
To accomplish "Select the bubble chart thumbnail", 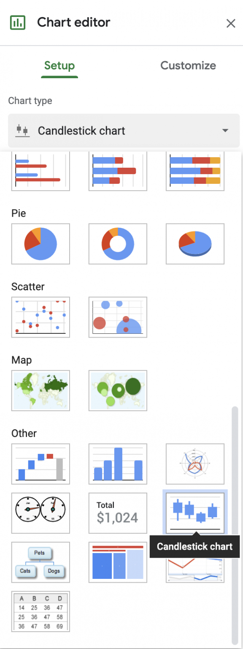I will click(118, 317).
